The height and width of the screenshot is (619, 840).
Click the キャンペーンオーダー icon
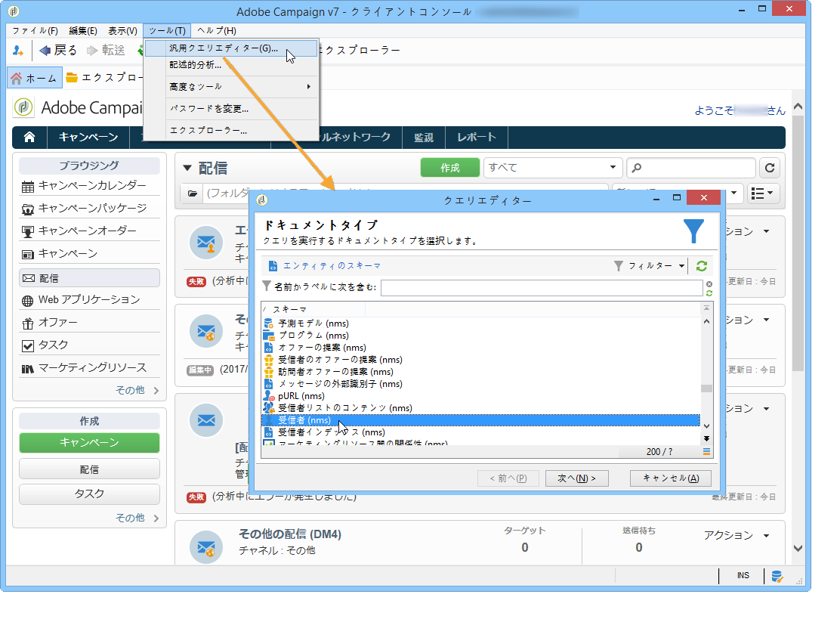point(28,232)
